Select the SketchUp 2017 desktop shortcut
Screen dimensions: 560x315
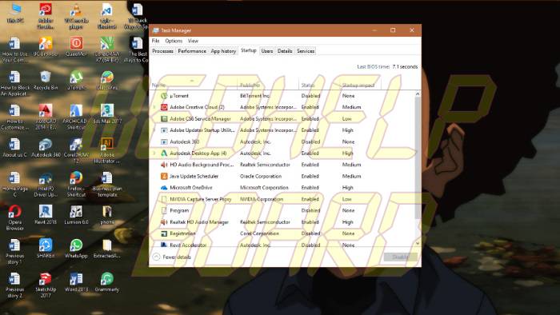pyautogui.click(x=46, y=285)
